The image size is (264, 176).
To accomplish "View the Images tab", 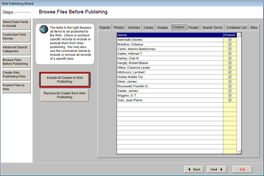I will pyautogui.click(x=162, y=27).
